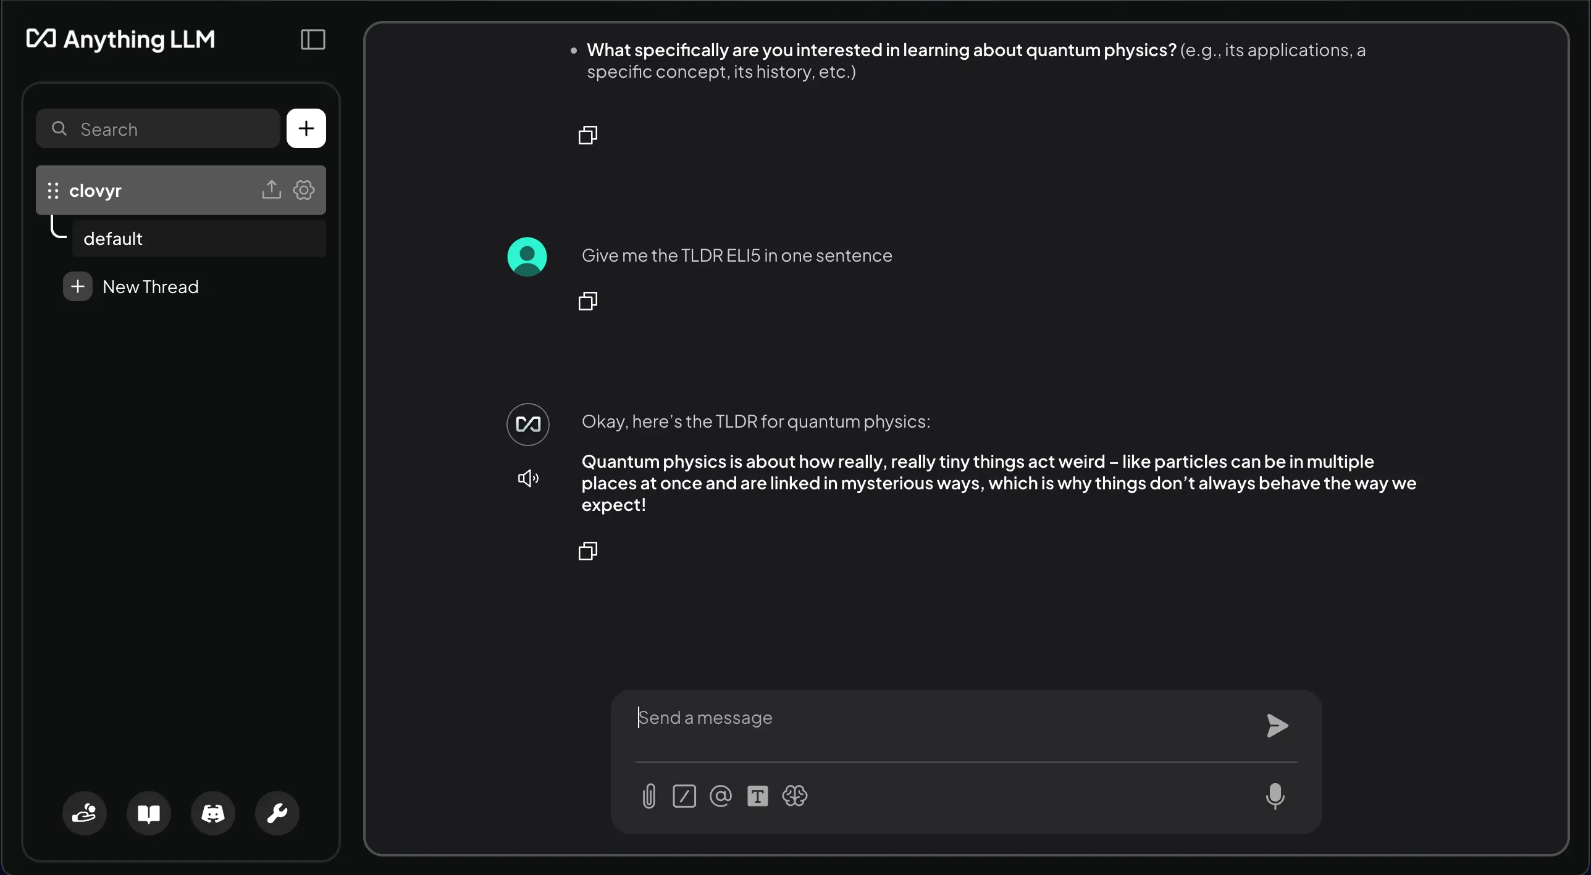Open the Discord community link
Image resolution: width=1591 pixels, height=875 pixels.
(213, 813)
